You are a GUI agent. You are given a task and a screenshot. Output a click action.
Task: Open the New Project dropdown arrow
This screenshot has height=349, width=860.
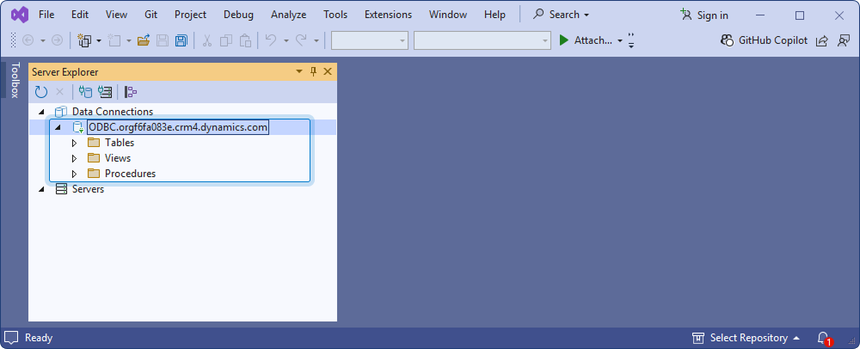click(x=99, y=40)
